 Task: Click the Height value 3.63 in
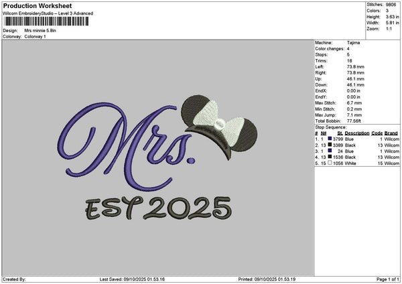393,17
